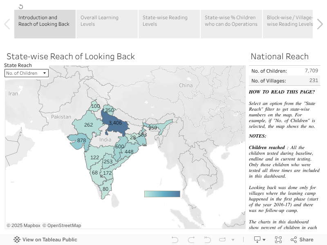Screen dimensions: 327x245
Task: Click the state labeled 448 on map
Action: point(129,152)
